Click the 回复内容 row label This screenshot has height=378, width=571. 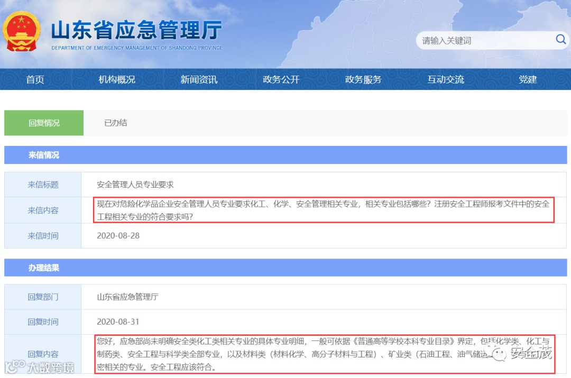click(x=43, y=354)
